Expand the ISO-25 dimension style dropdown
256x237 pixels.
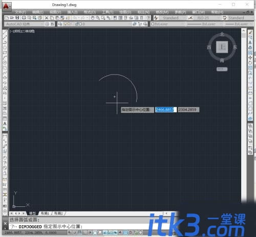pyautogui.click(x=204, y=18)
